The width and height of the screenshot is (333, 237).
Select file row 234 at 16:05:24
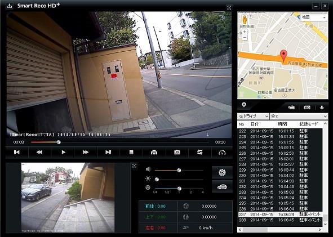[280, 198]
